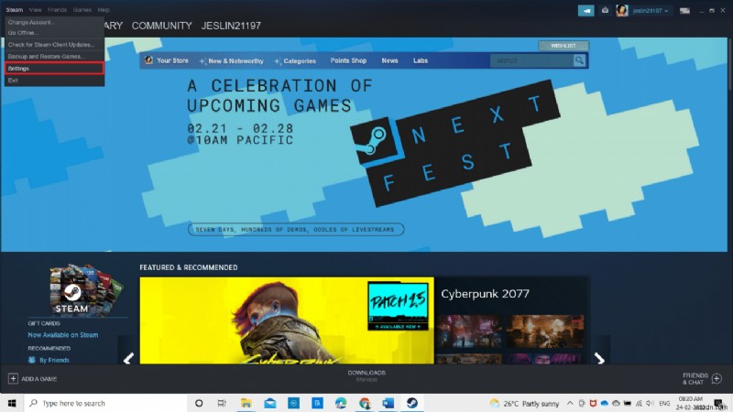Expand the Categories menu

(x=295, y=61)
